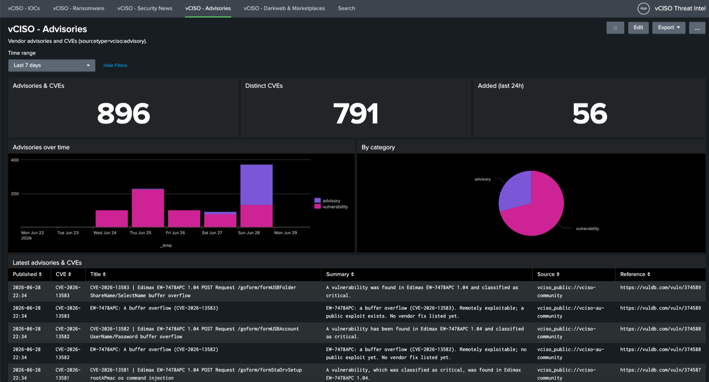Sort by Source column arrow icon
The width and height of the screenshot is (709, 382).
[x=558, y=275]
